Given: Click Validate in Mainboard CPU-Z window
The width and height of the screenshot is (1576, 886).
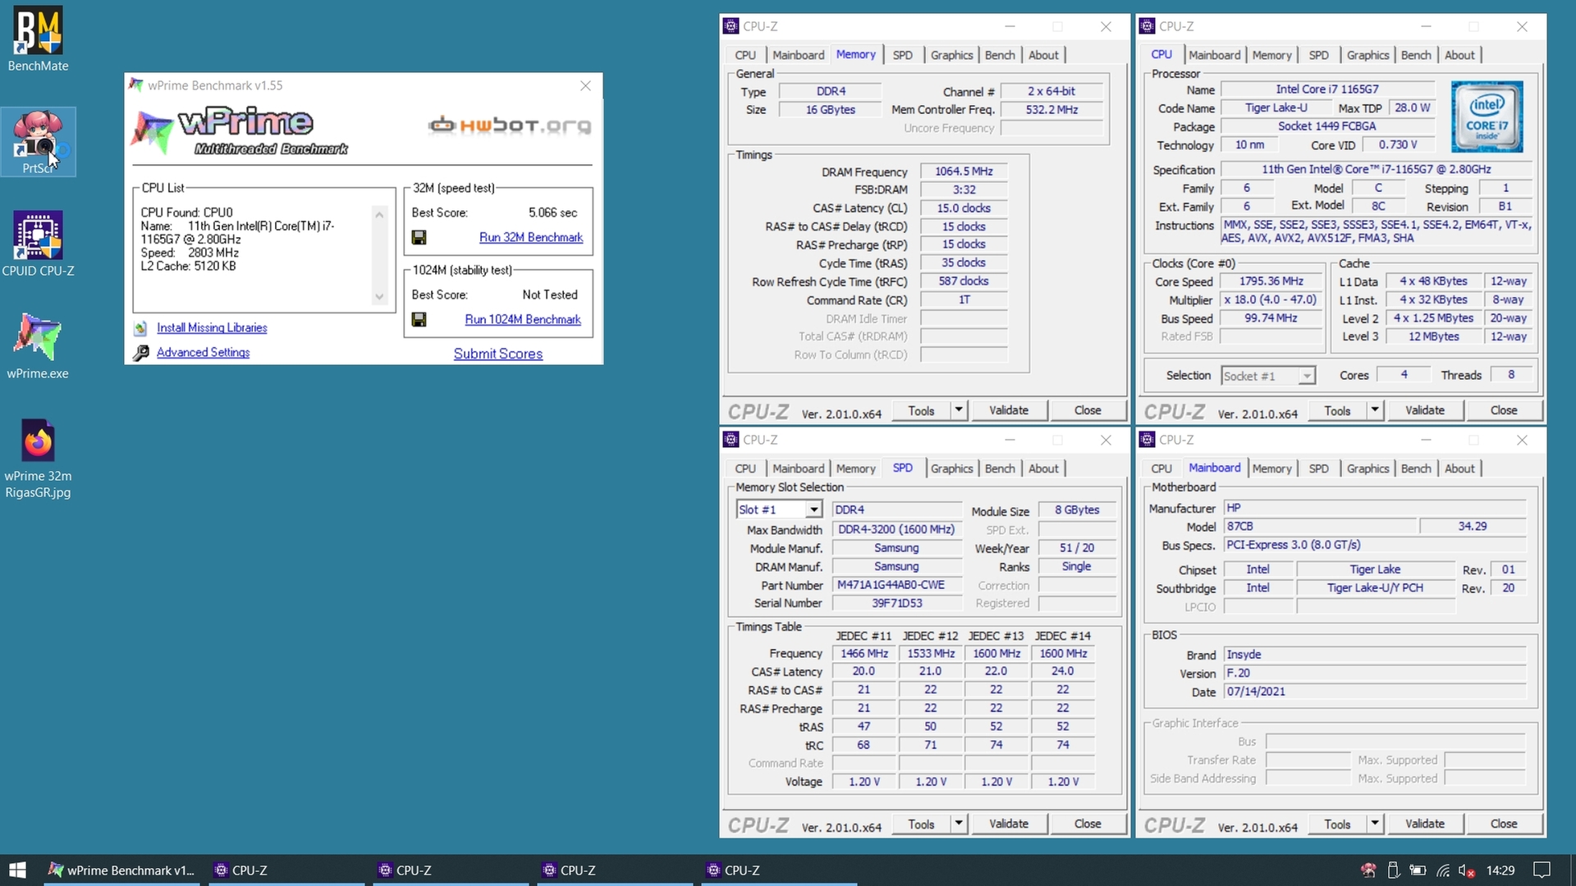Looking at the screenshot, I should point(1424,823).
